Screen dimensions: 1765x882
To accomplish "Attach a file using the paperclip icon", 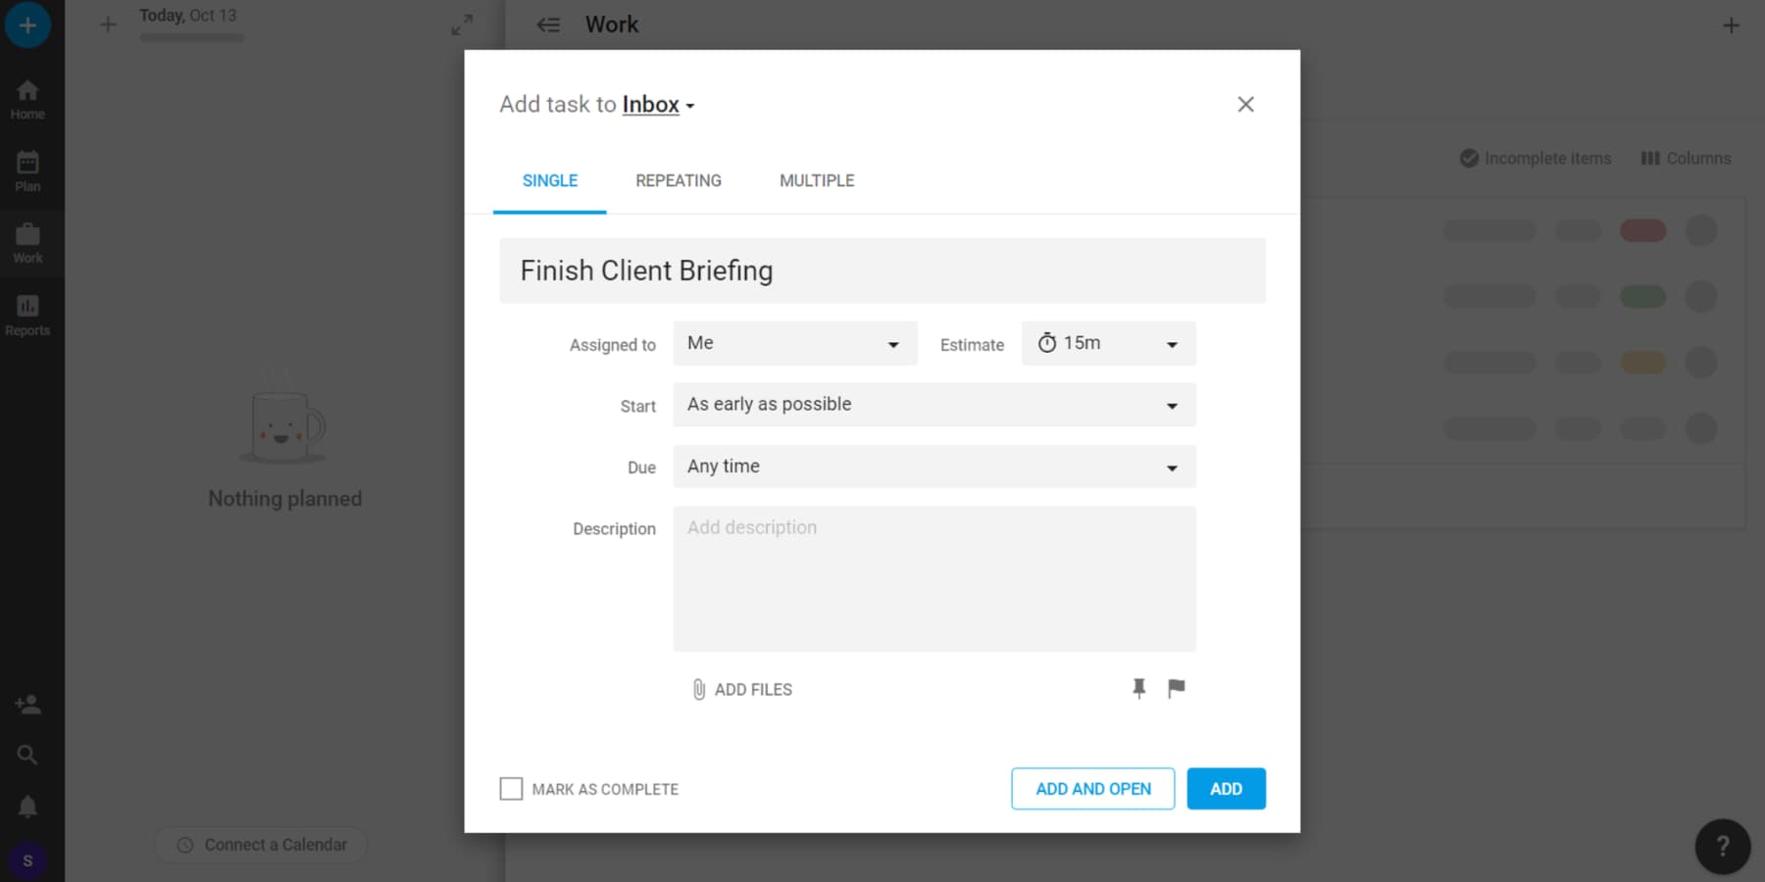I will 698,689.
